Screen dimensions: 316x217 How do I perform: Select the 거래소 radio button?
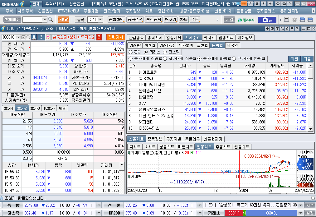tap(146, 52)
